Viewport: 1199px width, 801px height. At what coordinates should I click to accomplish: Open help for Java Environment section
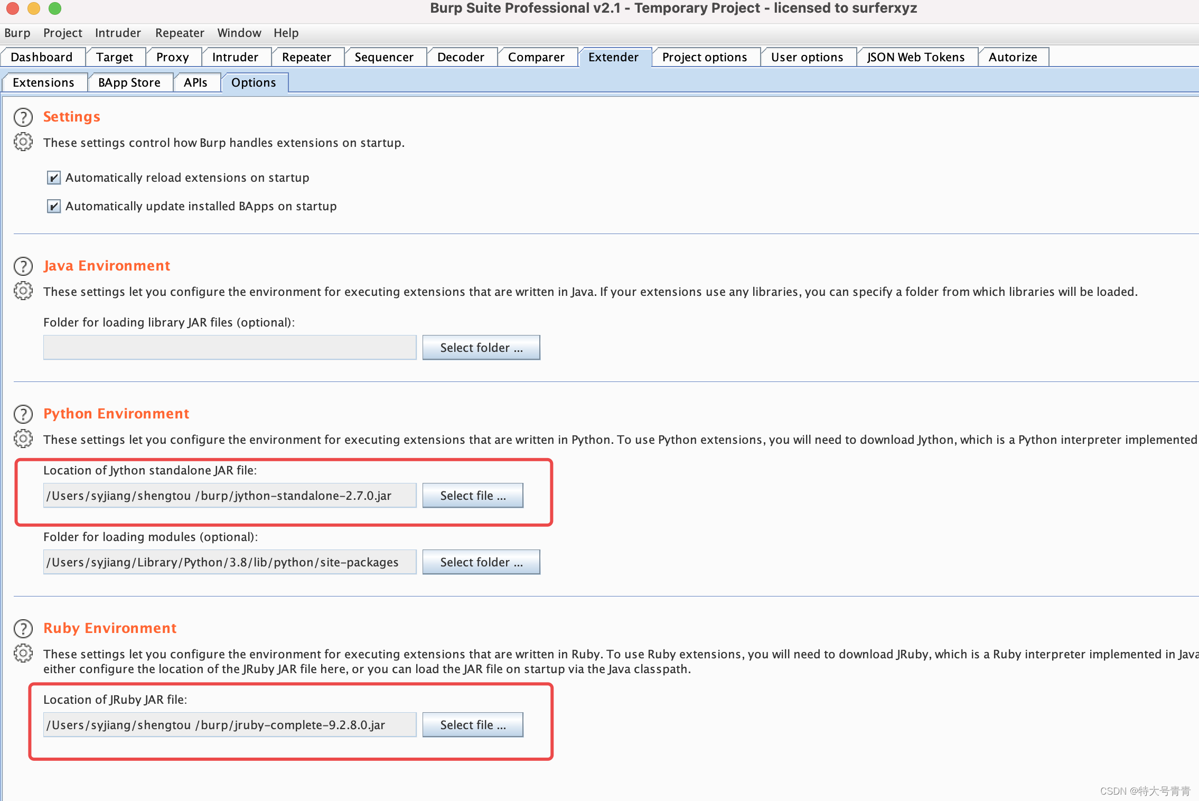(x=23, y=266)
